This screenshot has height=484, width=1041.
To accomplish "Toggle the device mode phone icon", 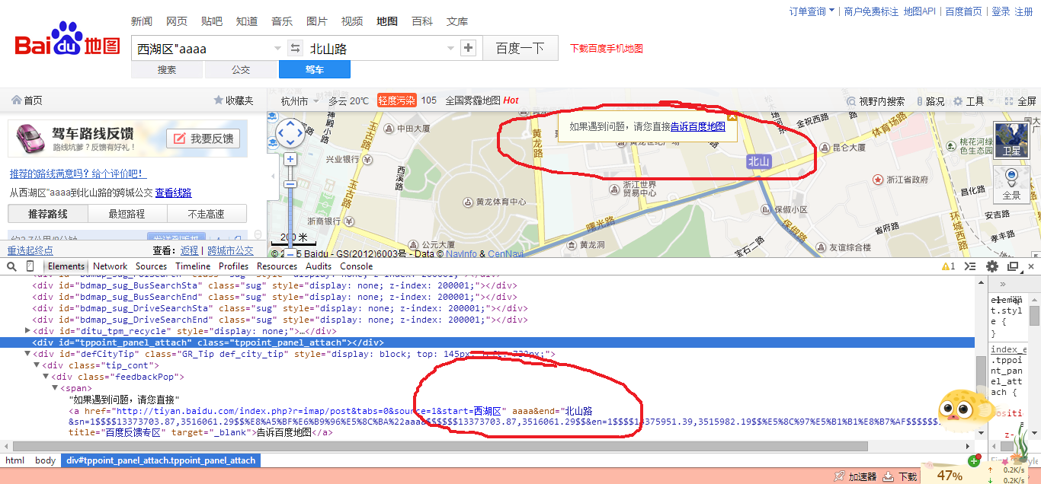I will pos(30,266).
